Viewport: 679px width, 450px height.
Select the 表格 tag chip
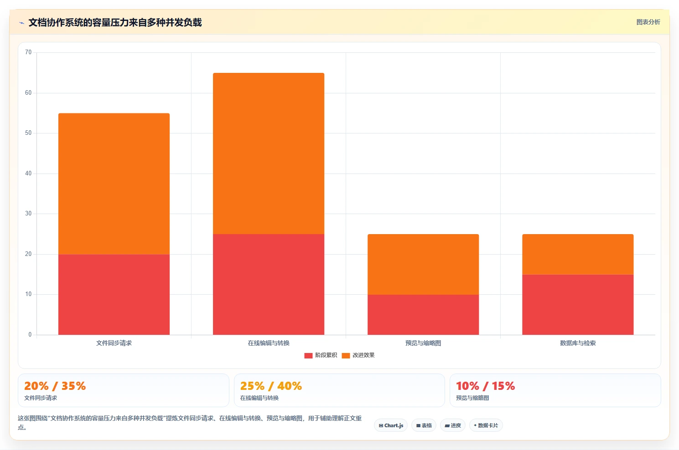point(424,425)
